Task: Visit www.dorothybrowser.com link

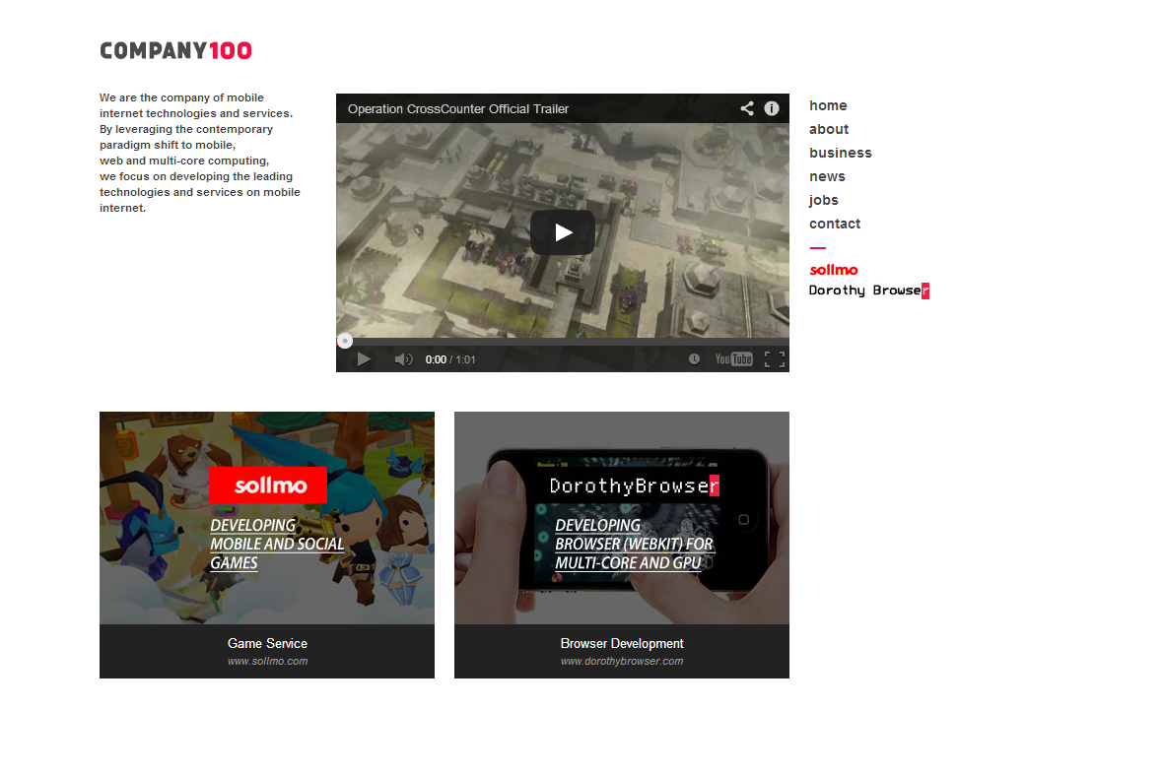Action: coord(622,662)
